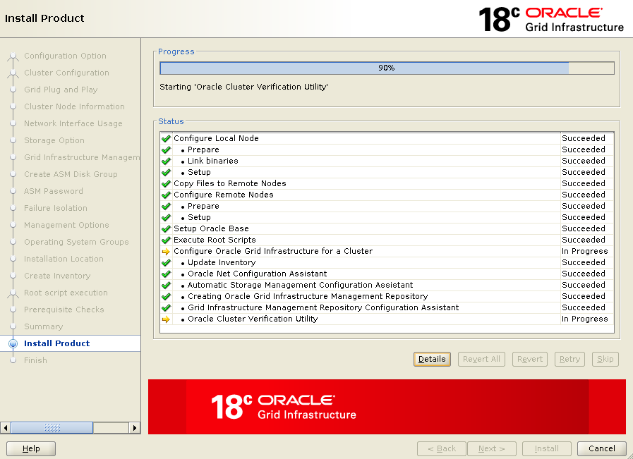Viewport: 633px width, 459px height.
Task: Click the Revert button
Action: [530, 359]
